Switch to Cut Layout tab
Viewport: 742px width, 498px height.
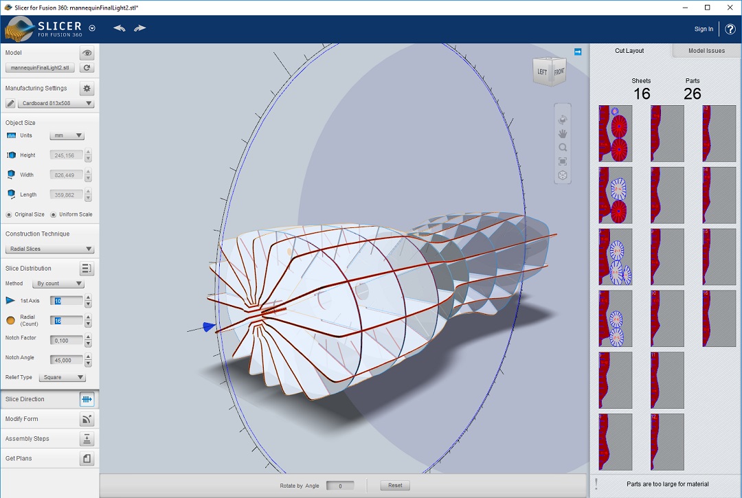click(x=629, y=51)
